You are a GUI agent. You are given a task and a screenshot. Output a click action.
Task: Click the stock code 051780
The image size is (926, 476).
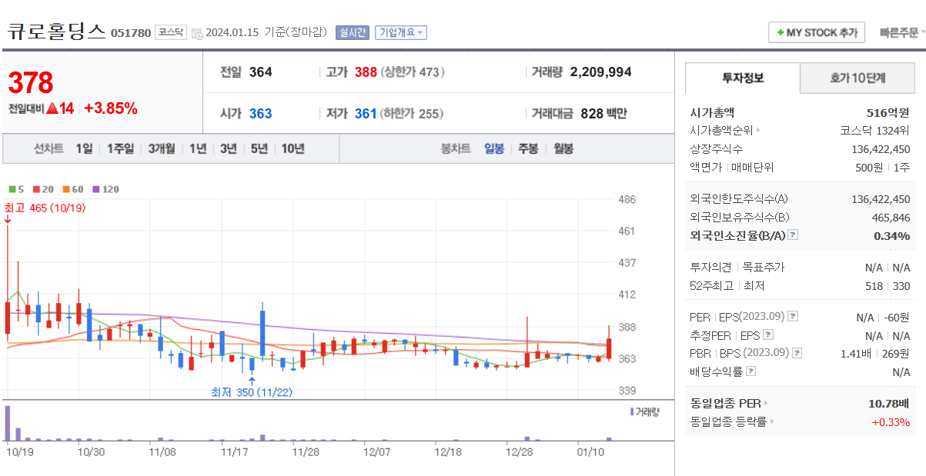[x=131, y=33]
